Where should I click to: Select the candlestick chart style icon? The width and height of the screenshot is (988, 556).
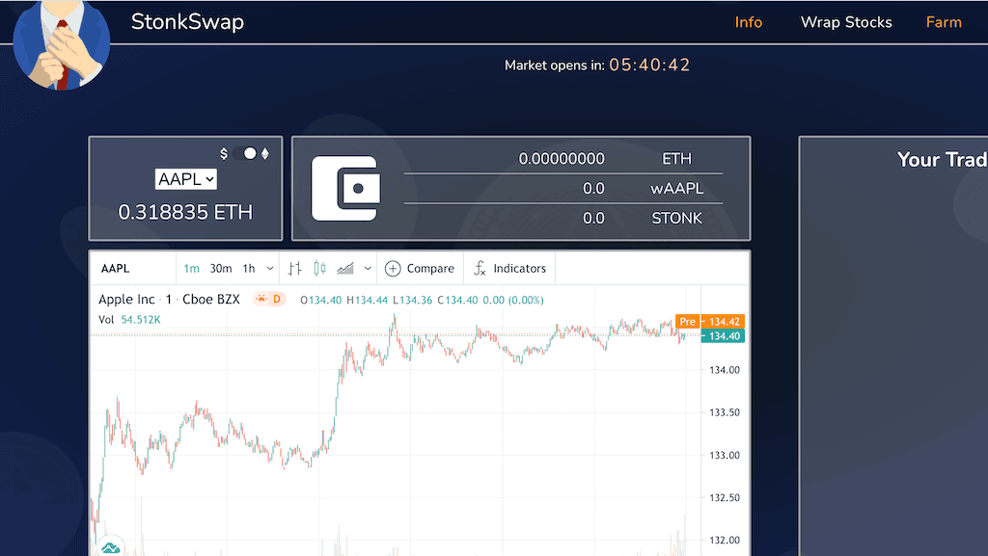tap(319, 269)
